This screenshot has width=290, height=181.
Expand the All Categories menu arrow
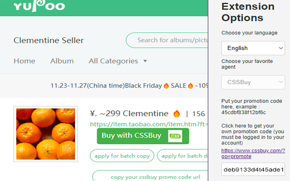click(145, 61)
